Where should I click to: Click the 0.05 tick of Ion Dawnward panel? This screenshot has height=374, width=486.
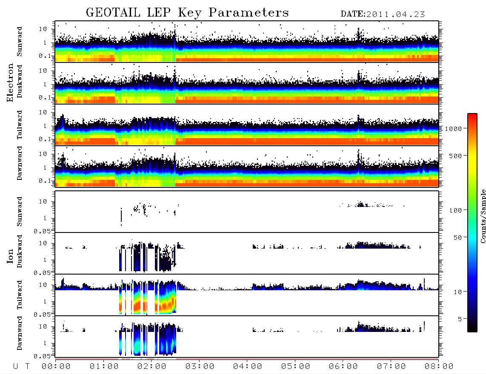click(x=42, y=356)
